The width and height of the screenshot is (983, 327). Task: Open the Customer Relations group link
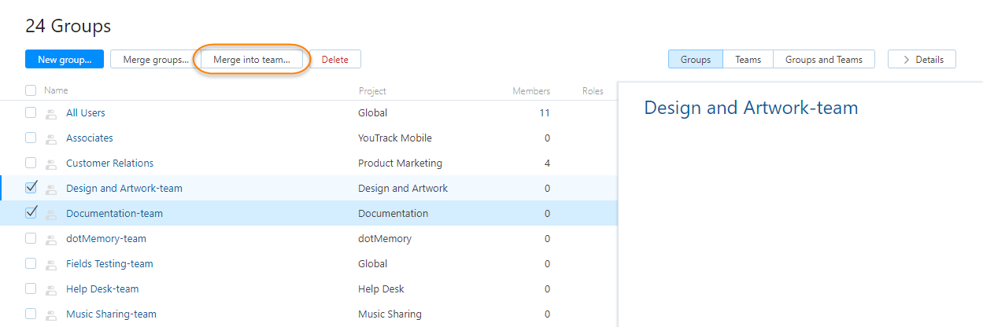(x=109, y=163)
